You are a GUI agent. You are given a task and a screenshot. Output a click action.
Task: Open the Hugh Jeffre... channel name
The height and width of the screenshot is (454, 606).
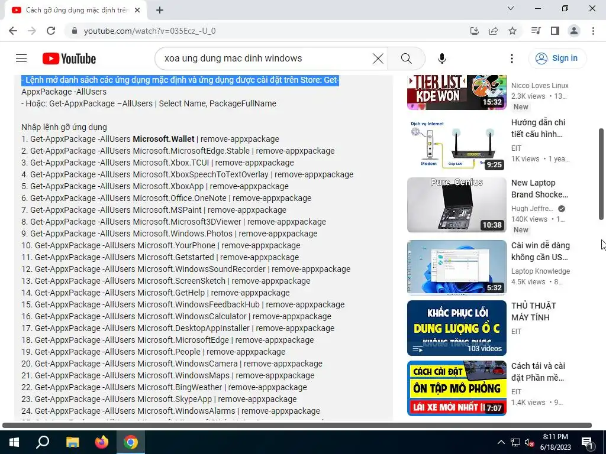click(532, 209)
